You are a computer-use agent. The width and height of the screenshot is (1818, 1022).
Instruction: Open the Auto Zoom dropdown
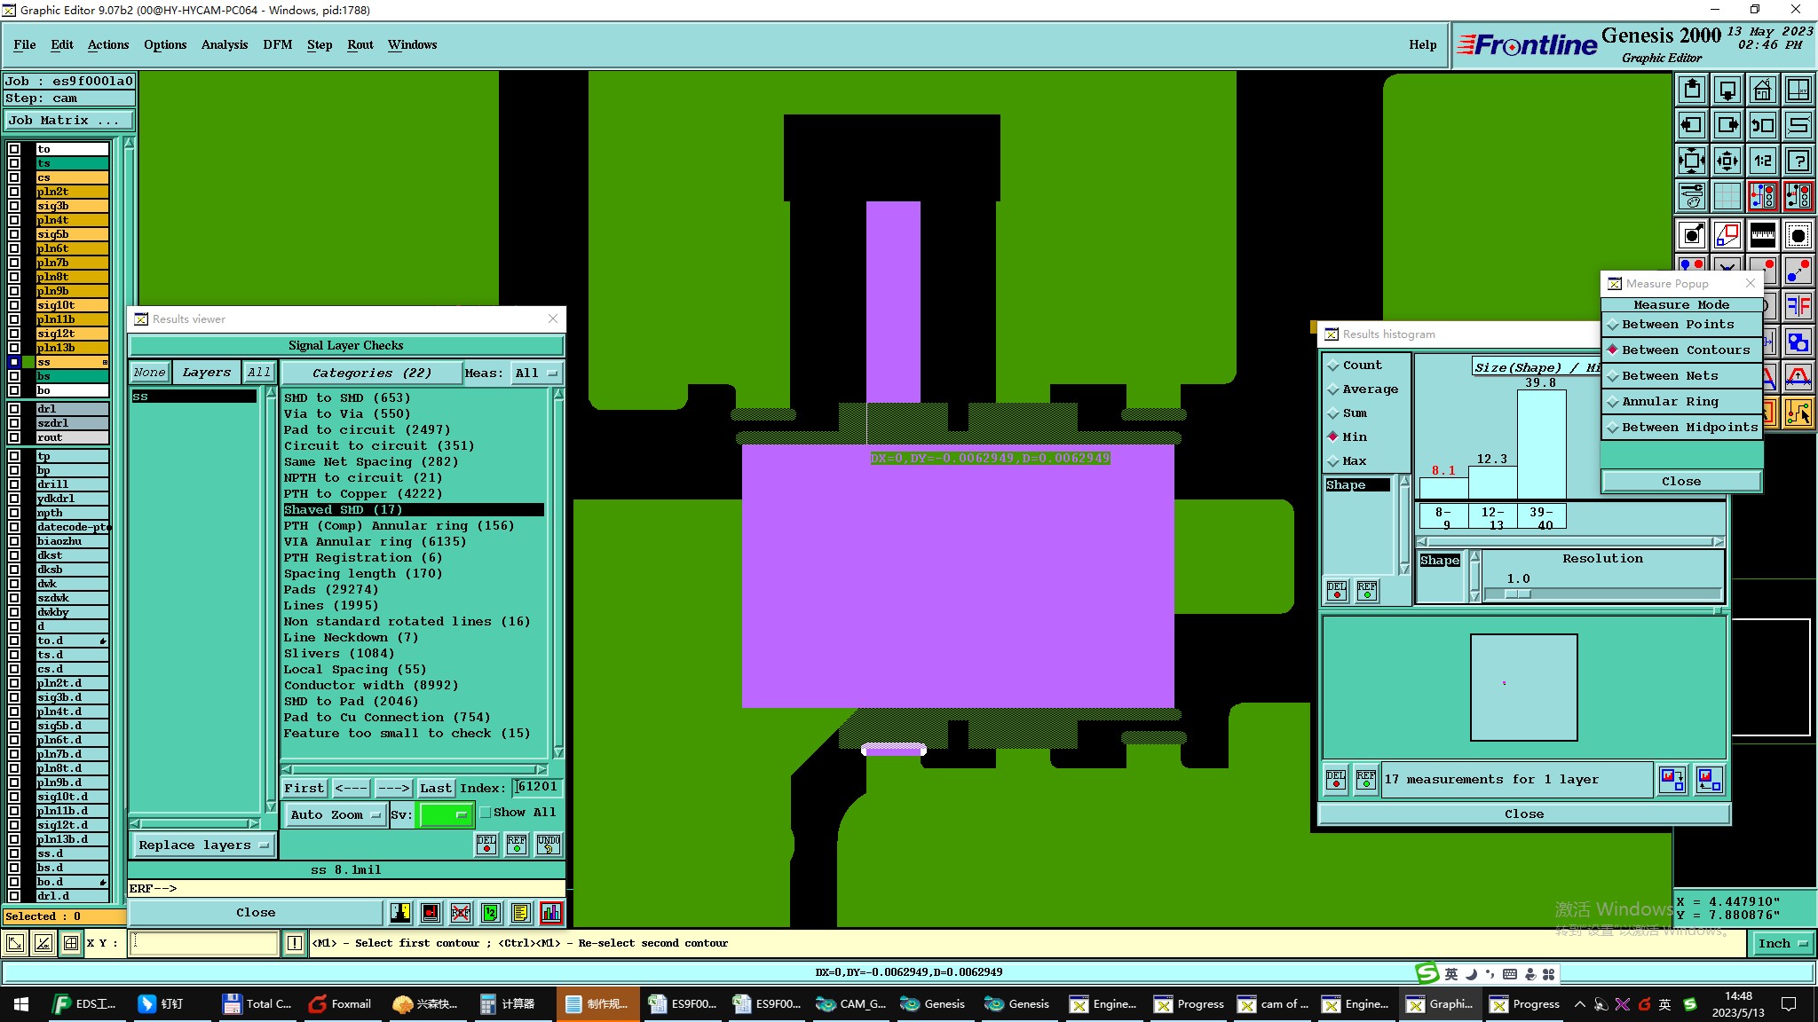[335, 814]
